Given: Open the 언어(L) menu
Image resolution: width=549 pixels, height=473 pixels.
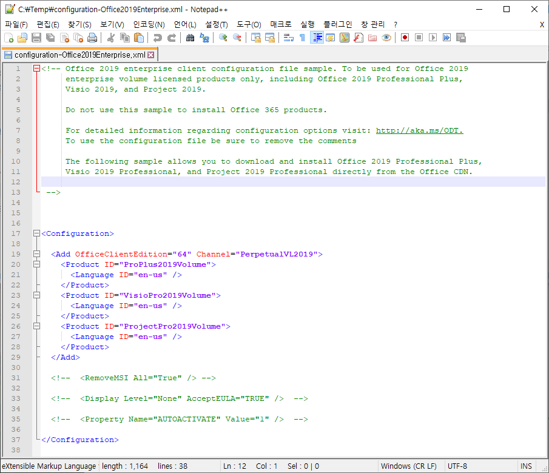Looking at the screenshot, I should tap(185, 24).
